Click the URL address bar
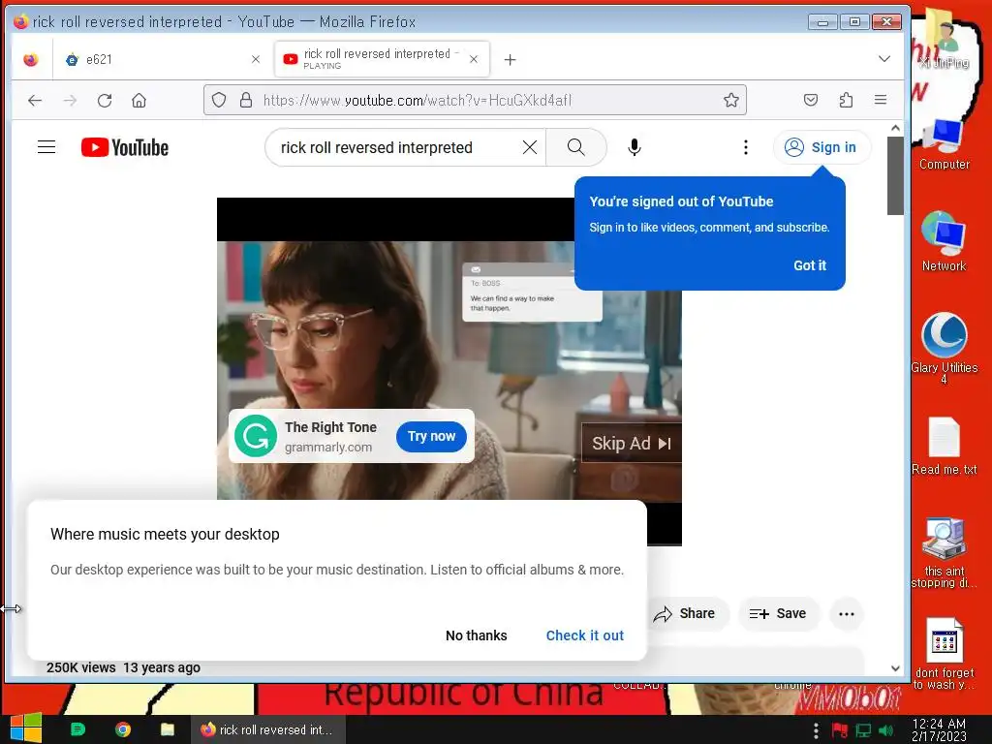992x744 pixels. pos(475,100)
